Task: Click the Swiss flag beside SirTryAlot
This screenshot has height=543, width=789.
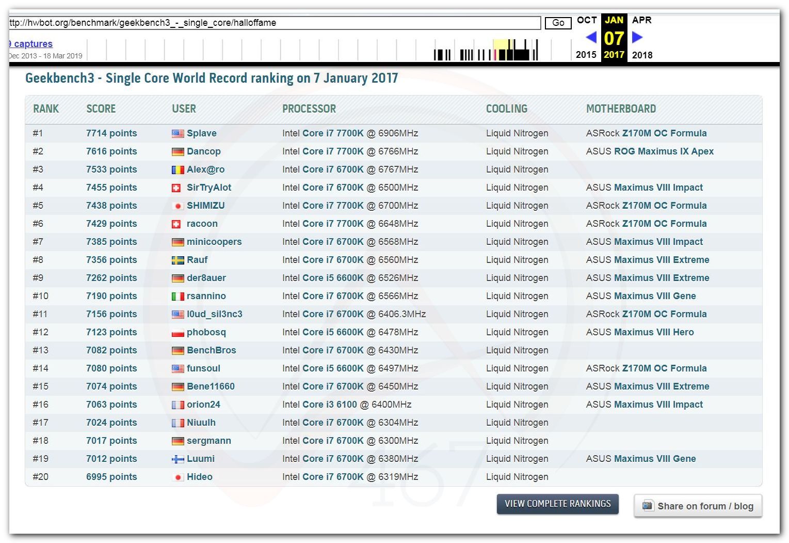Action: (x=176, y=188)
